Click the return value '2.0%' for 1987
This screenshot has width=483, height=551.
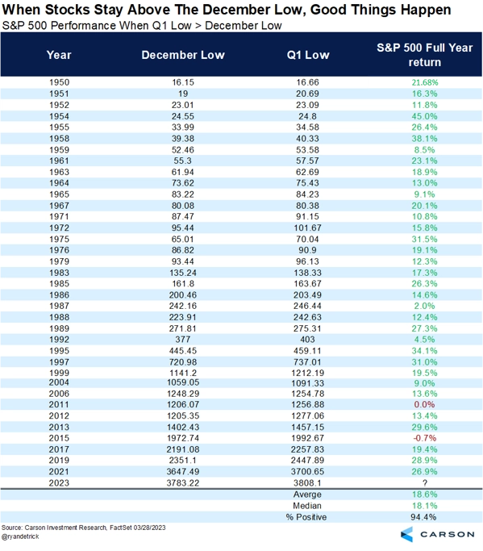pos(424,306)
